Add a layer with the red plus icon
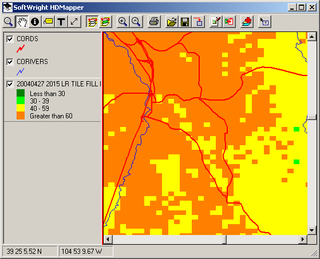Screen dimensions: 320x259 pos(247,22)
